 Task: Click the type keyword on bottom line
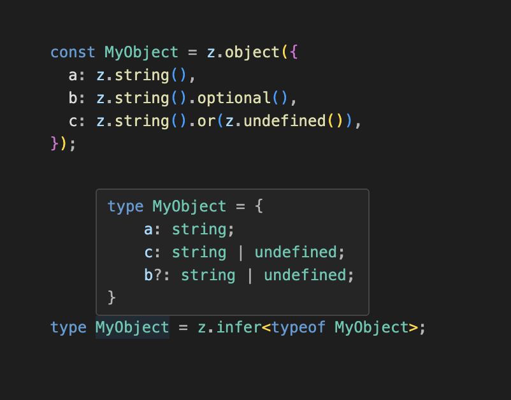(68, 327)
